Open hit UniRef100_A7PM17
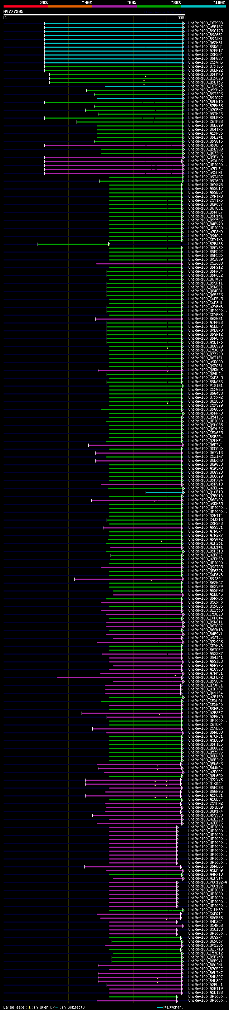Viewport: 229px width, 1010px height. tap(205, 51)
